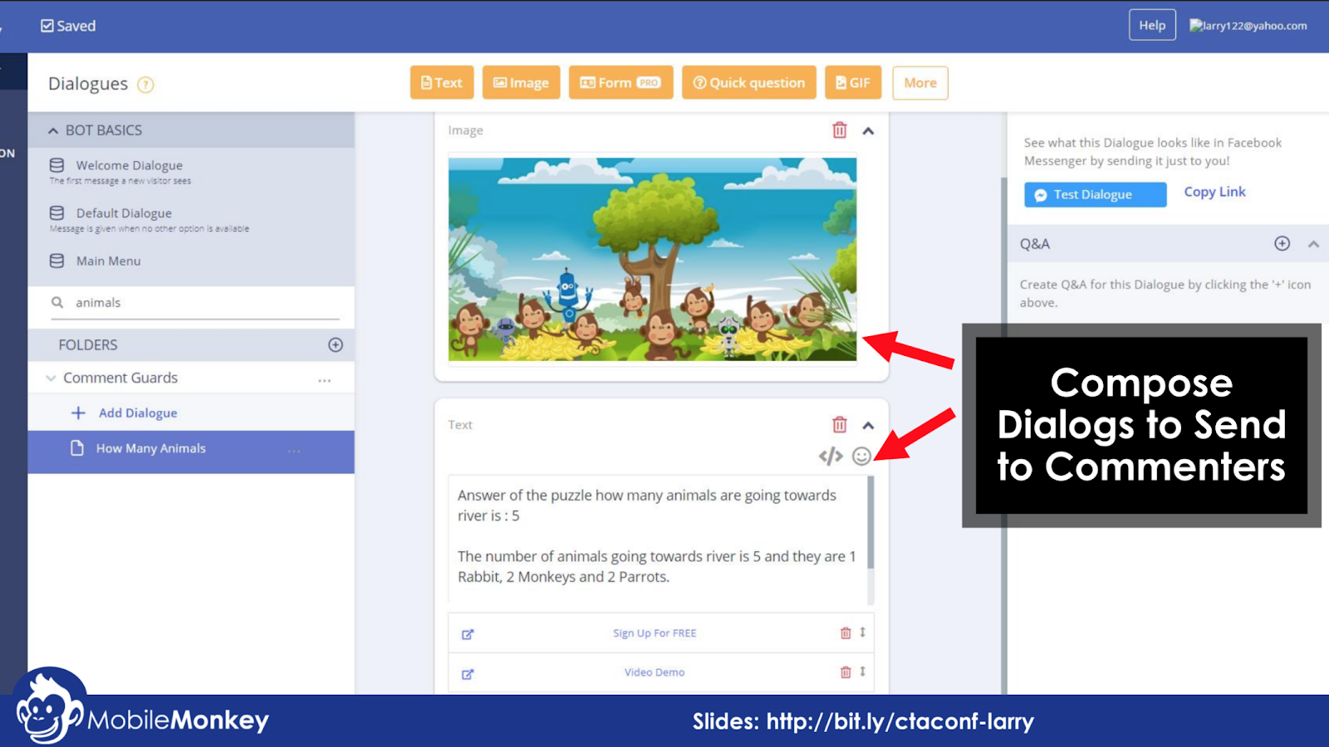The width and height of the screenshot is (1329, 747).
Task: Click the animals search field
Action: 195,303
